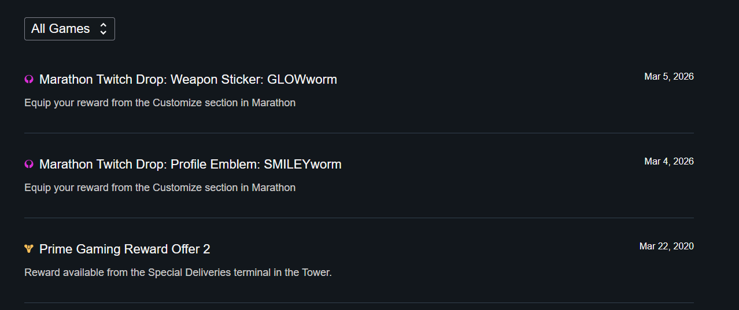
Task: Click Destiny icon beside Prime Gaming Reward
Action: coord(29,249)
